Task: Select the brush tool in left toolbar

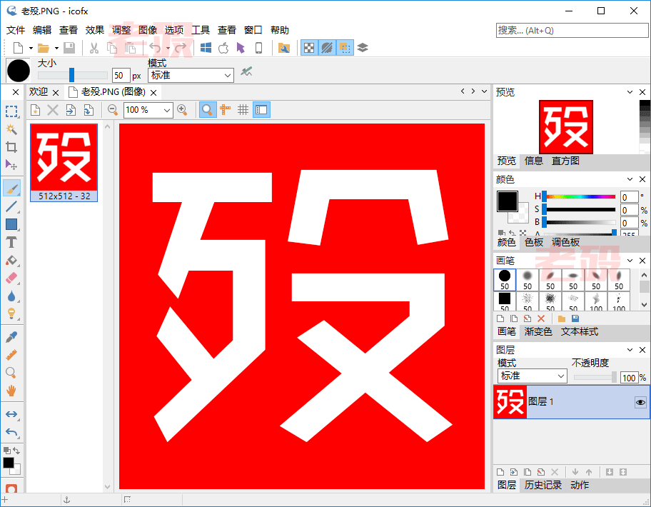Action: click(x=11, y=188)
